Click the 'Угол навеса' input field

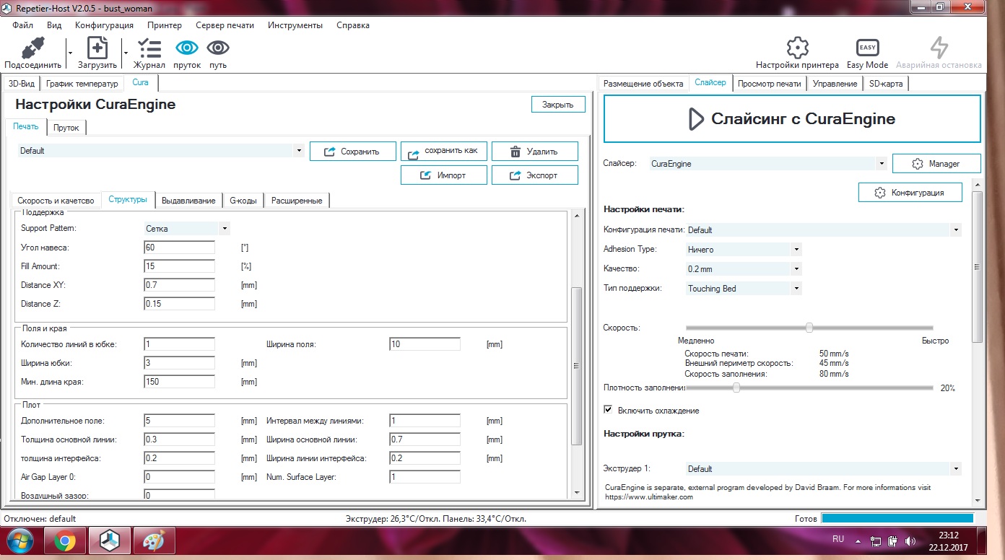(180, 248)
